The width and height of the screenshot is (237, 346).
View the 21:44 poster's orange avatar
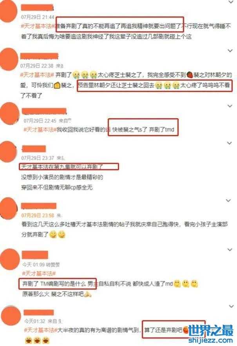(8, 11)
